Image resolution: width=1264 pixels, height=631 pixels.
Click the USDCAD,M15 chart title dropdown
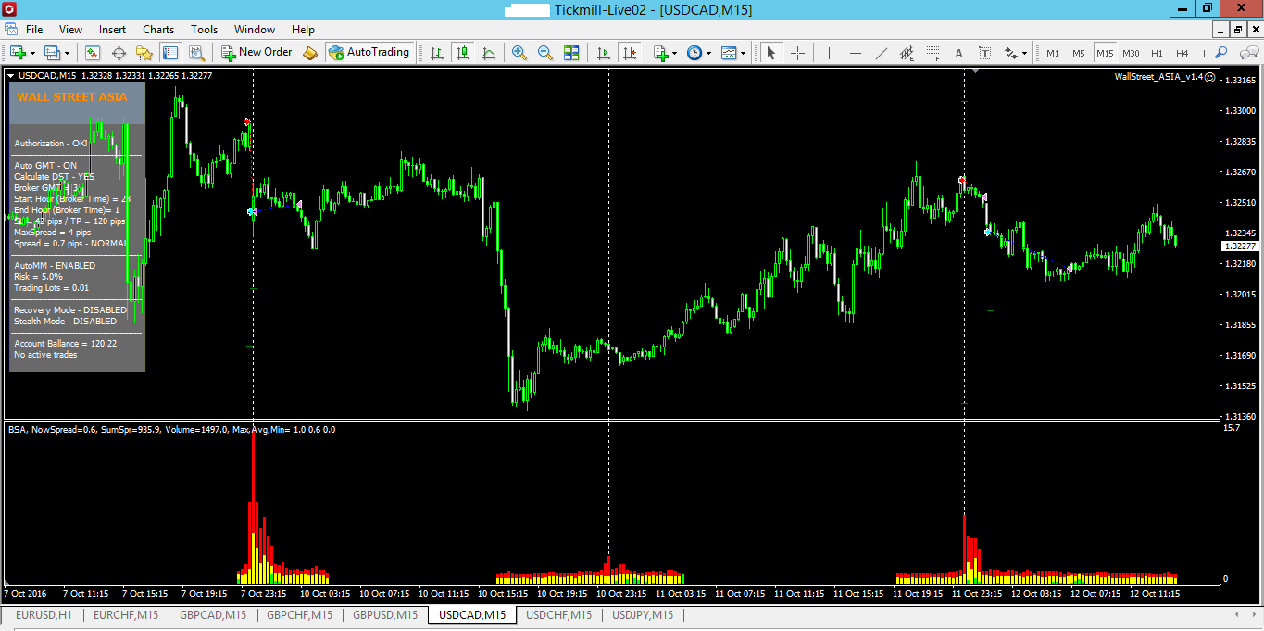[11, 76]
